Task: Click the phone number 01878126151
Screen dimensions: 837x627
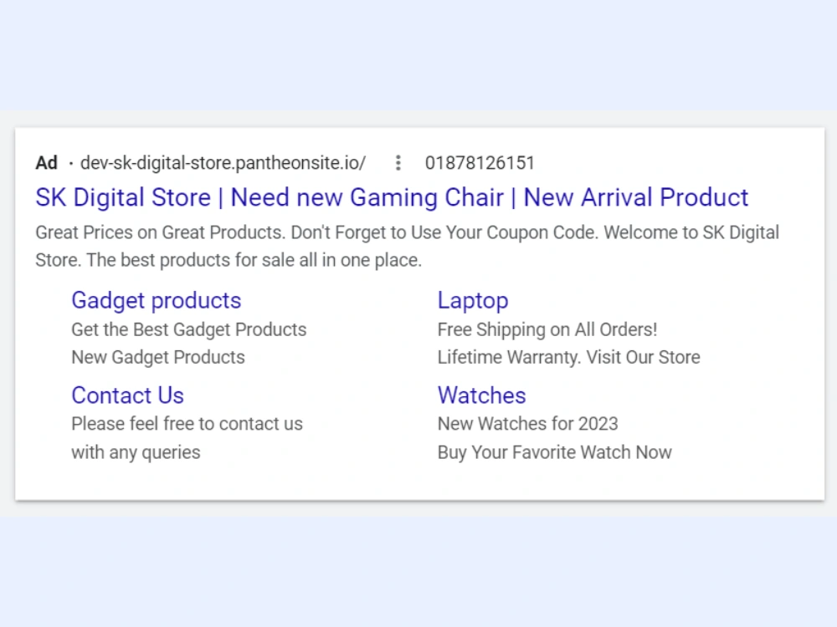Action: [x=480, y=163]
